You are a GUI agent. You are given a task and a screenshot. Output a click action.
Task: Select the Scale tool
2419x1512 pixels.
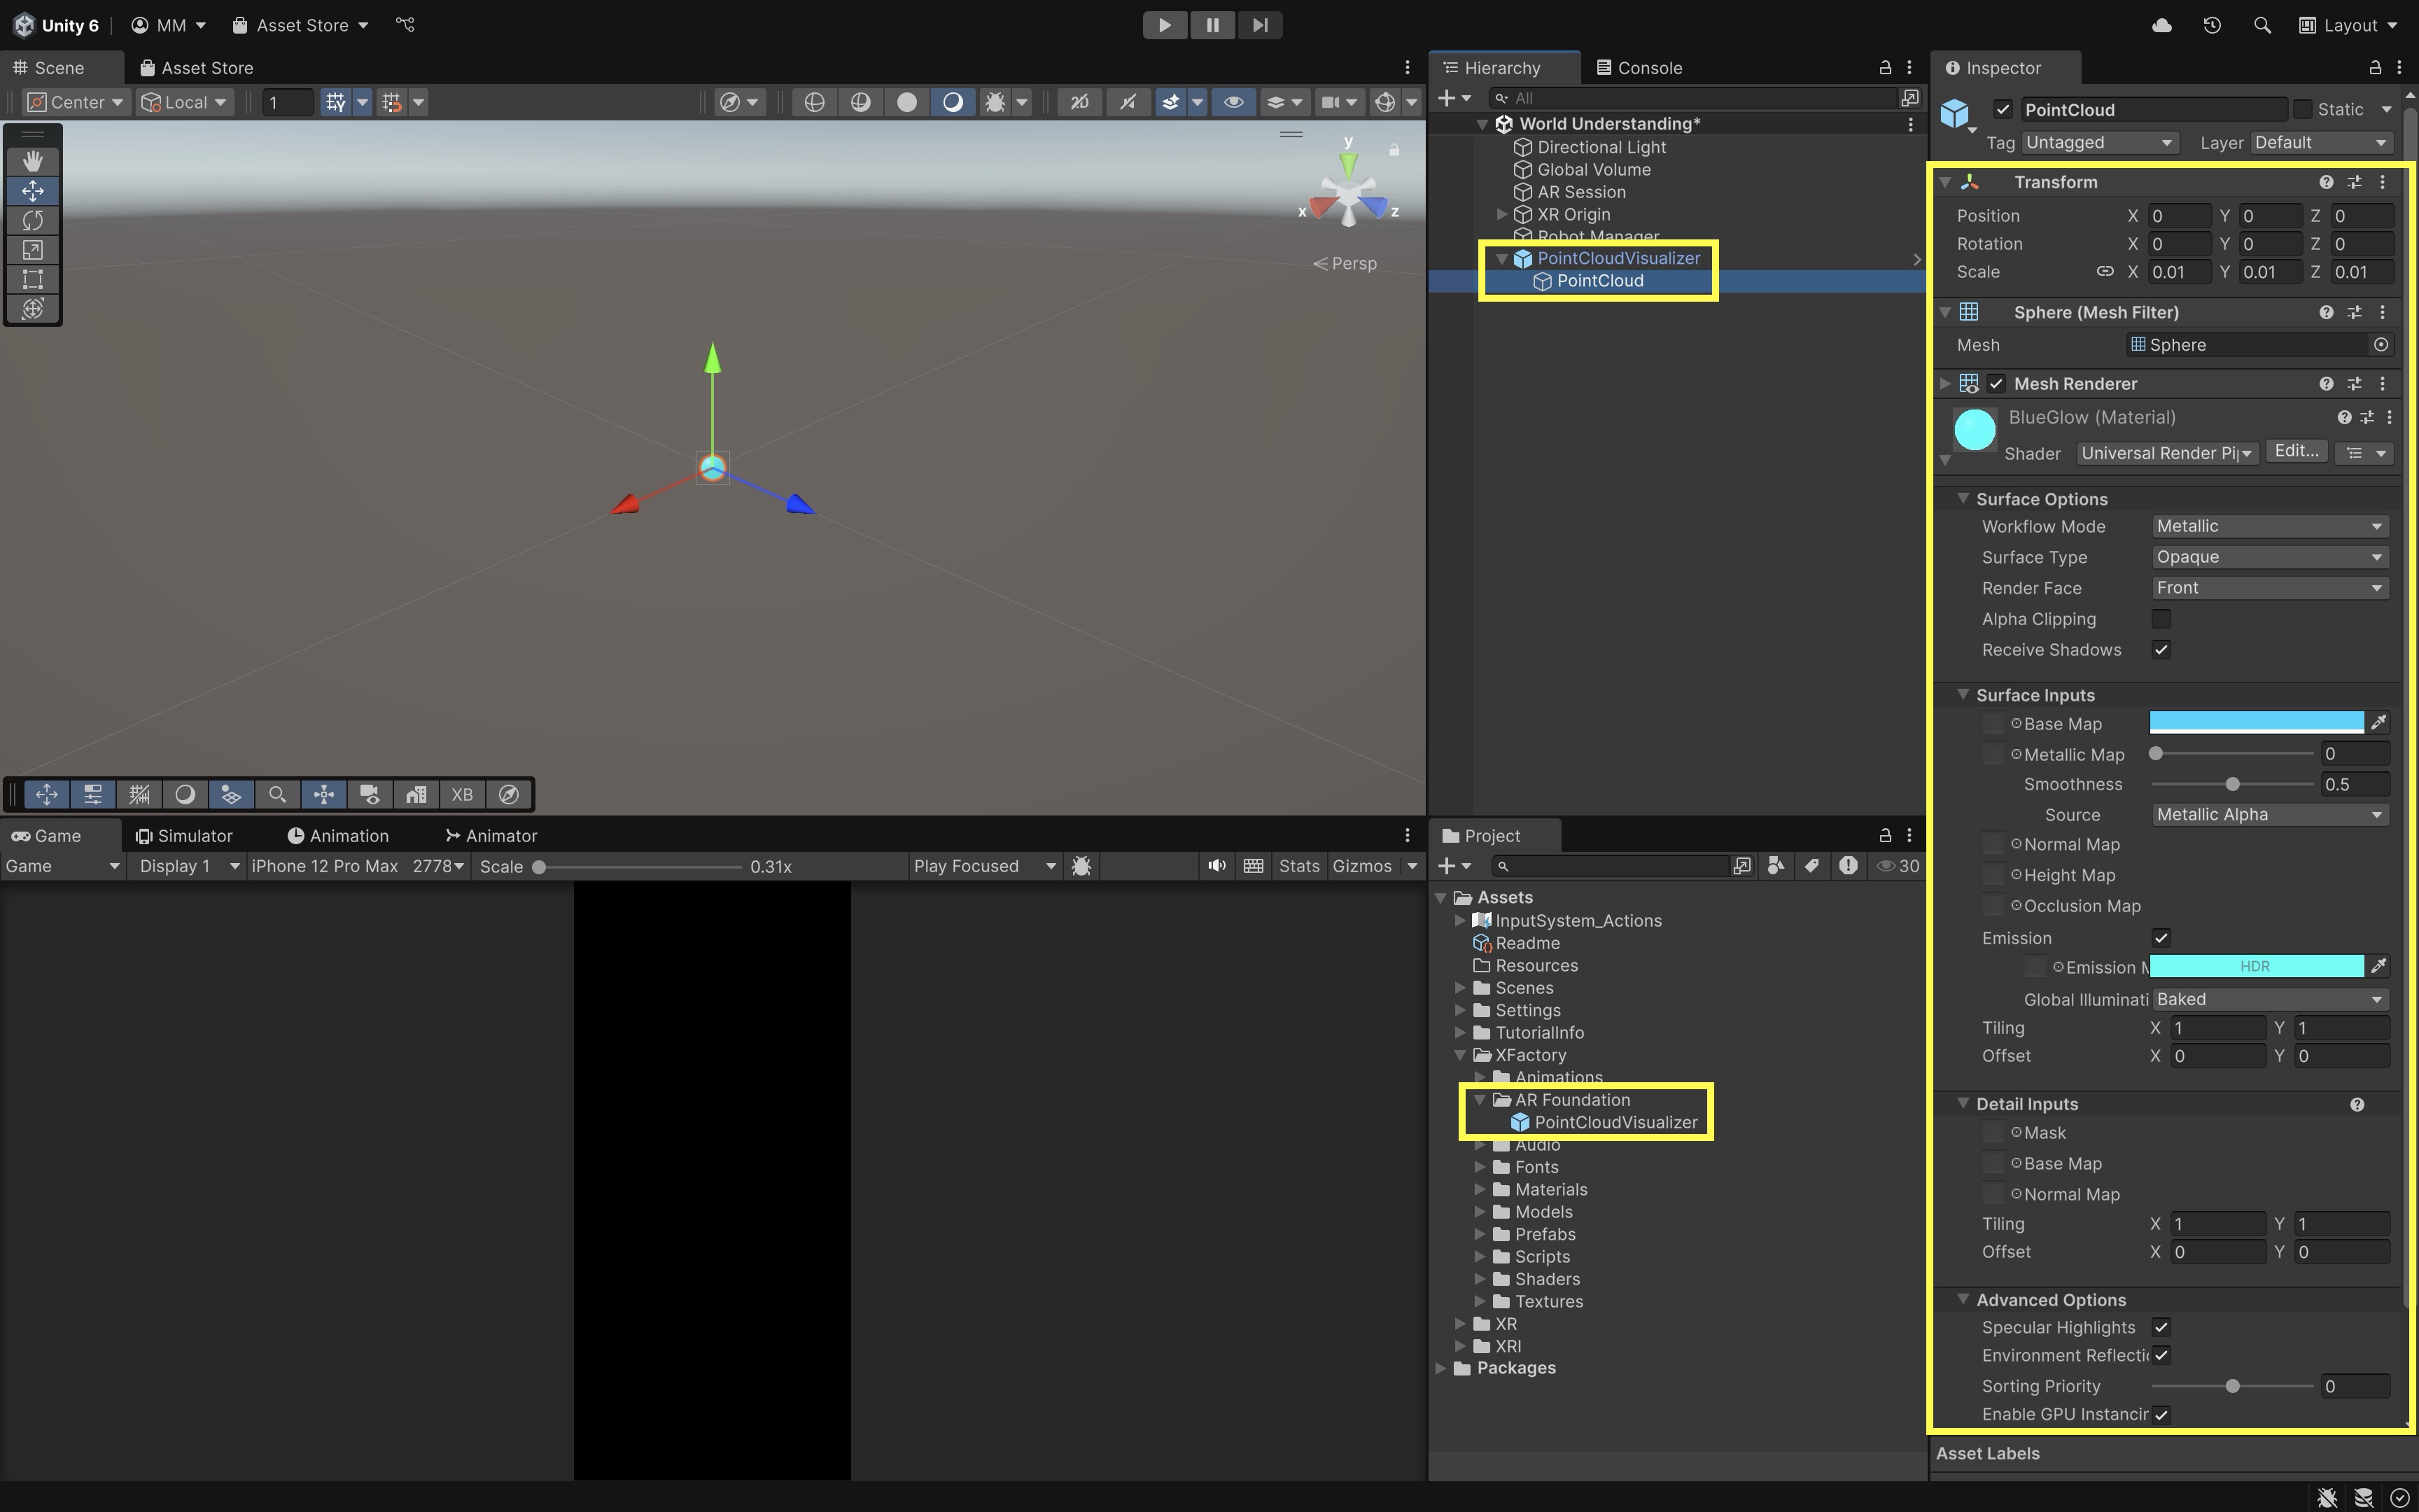pos(33,250)
